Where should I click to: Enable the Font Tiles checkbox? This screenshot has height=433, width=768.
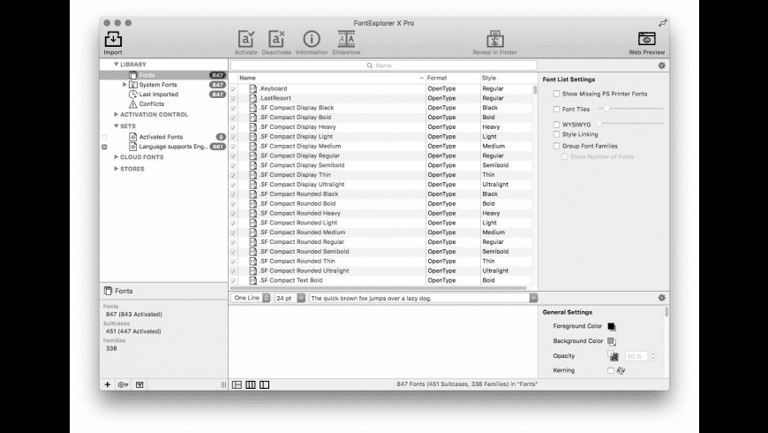556,109
